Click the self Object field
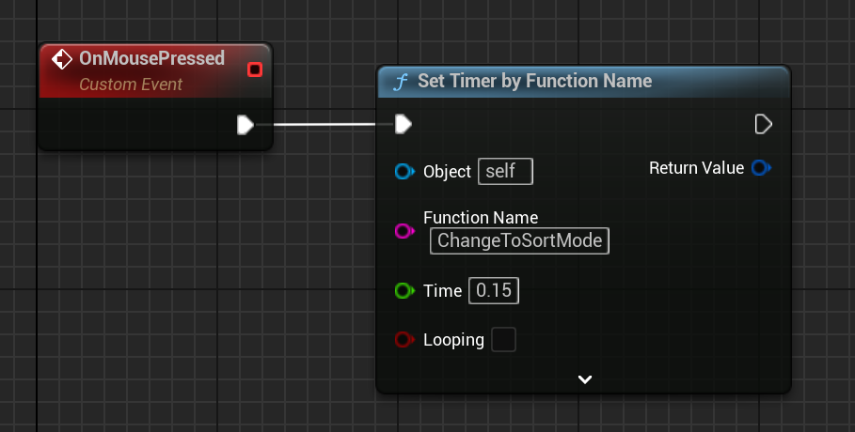This screenshot has width=855, height=432. 505,171
